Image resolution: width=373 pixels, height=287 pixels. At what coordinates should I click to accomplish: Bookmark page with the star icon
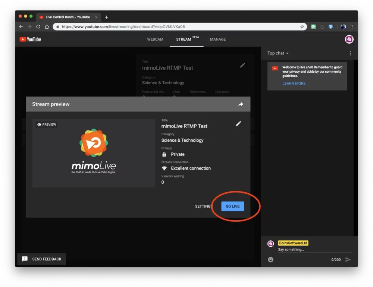pyautogui.click(x=302, y=26)
